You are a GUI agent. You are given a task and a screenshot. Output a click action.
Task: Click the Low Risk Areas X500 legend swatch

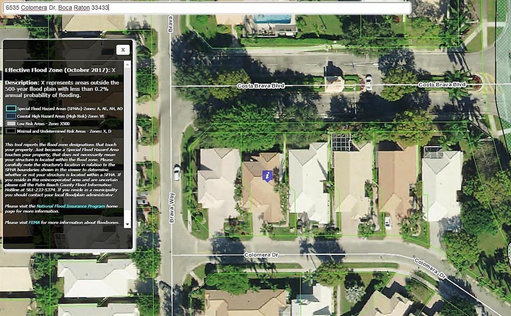[x=10, y=123]
